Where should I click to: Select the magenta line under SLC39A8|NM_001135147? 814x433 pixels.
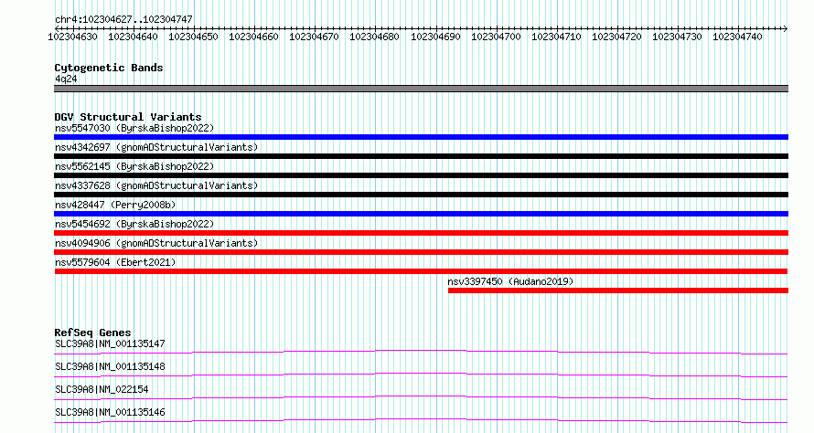tap(421, 352)
